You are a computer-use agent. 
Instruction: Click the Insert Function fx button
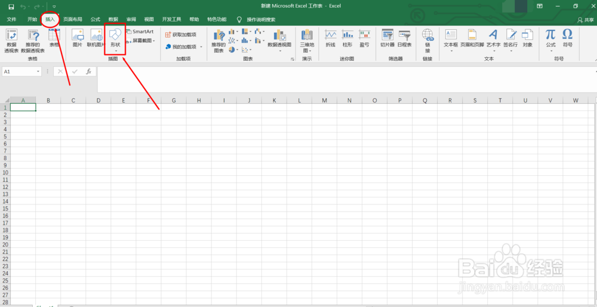[x=88, y=72]
